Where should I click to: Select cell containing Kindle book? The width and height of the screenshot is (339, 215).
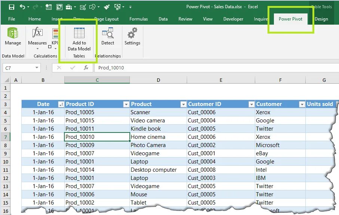click(158, 129)
